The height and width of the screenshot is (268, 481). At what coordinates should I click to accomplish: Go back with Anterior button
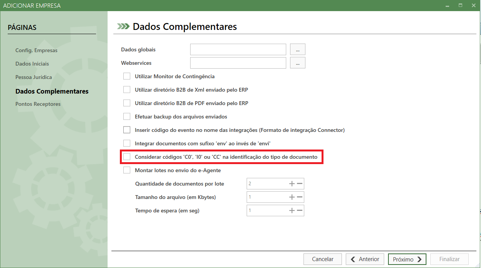tap(365, 259)
